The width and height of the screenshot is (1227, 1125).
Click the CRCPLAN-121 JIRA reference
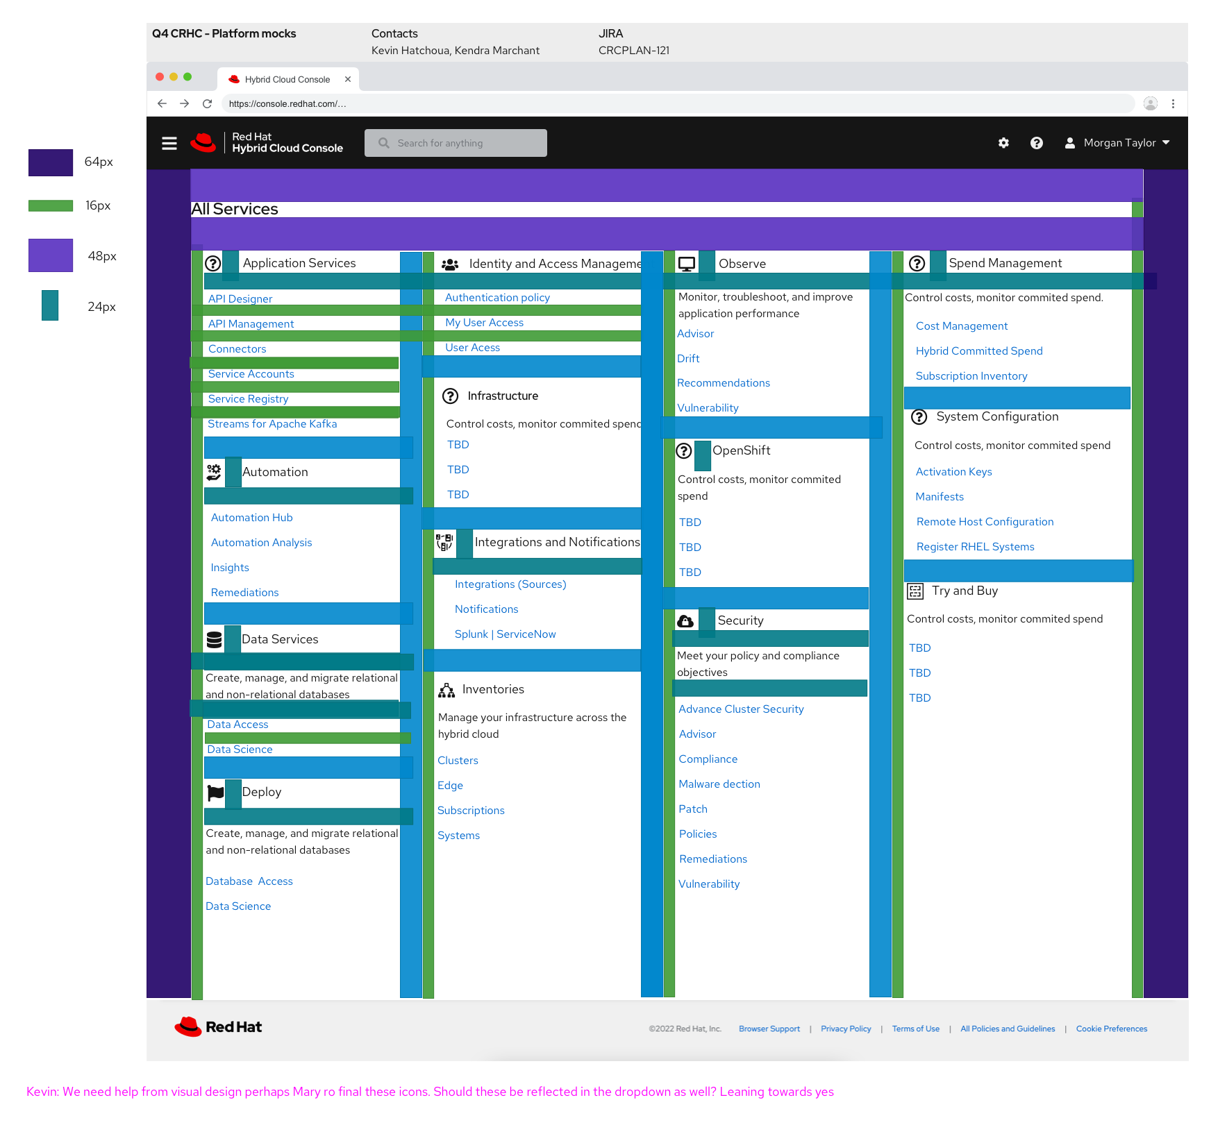[634, 50]
